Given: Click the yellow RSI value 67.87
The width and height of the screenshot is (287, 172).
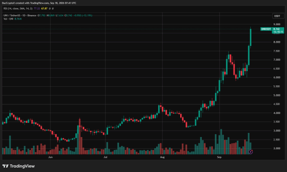Looking at the screenshot, I should click(44, 8).
